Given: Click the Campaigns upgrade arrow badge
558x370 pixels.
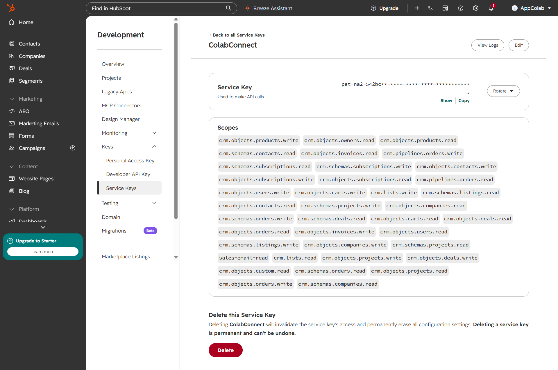Looking at the screenshot, I should coord(73,148).
